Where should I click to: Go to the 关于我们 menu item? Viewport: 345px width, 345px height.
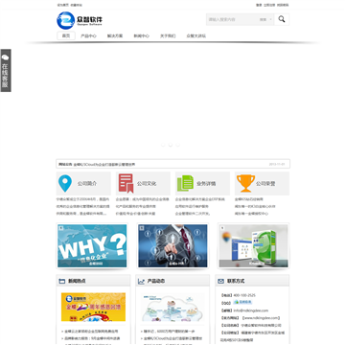click(x=168, y=35)
